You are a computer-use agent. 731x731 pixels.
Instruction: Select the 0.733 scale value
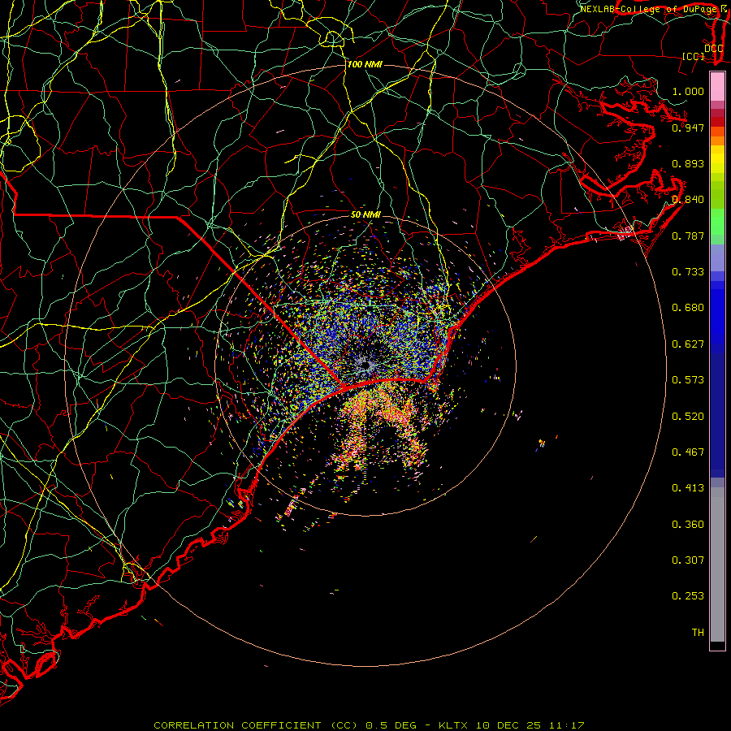click(688, 272)
